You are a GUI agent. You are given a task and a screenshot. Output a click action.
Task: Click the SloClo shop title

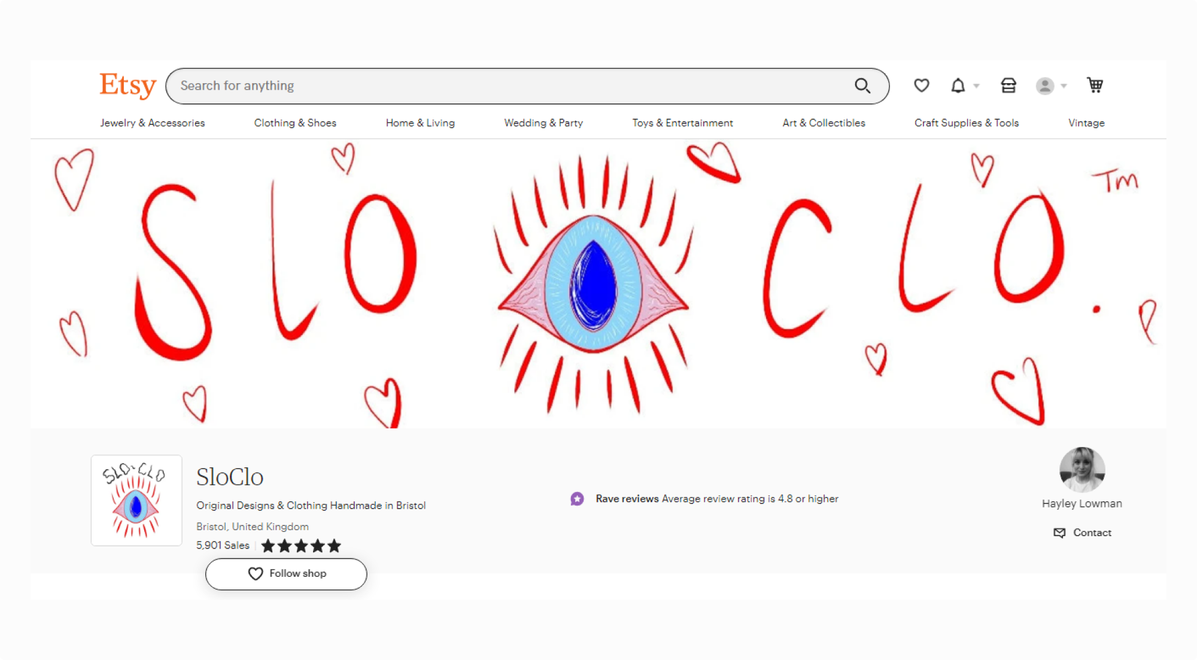coord(230,477)
